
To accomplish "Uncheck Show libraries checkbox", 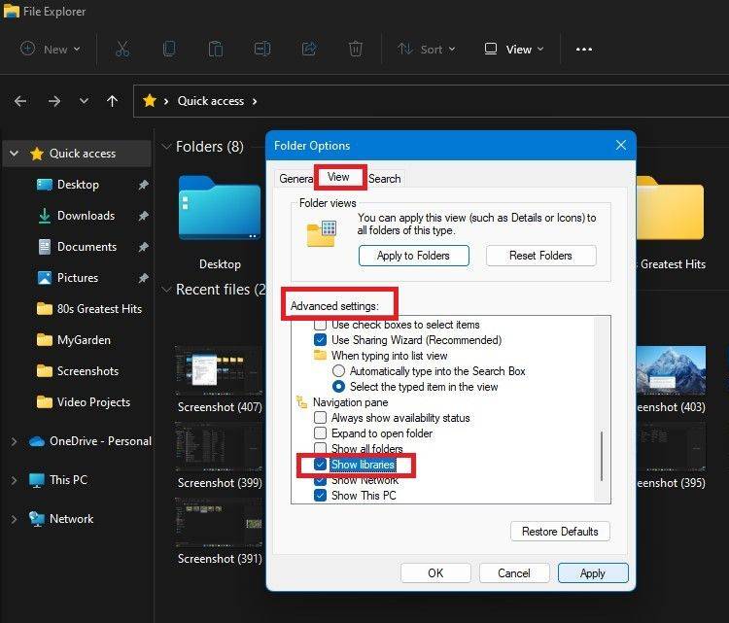I will pyautogui.click(x=321, y=464).
